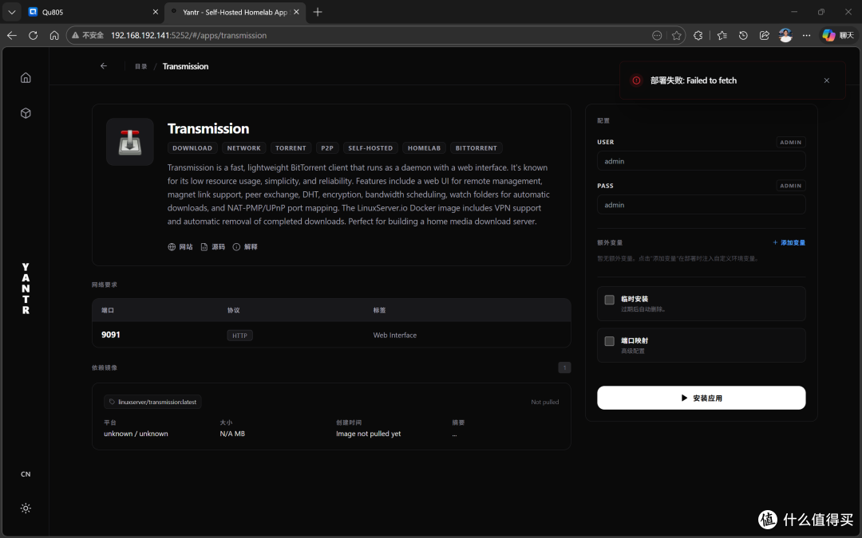Select the DOWNLOAD tag

pos(192,148)
